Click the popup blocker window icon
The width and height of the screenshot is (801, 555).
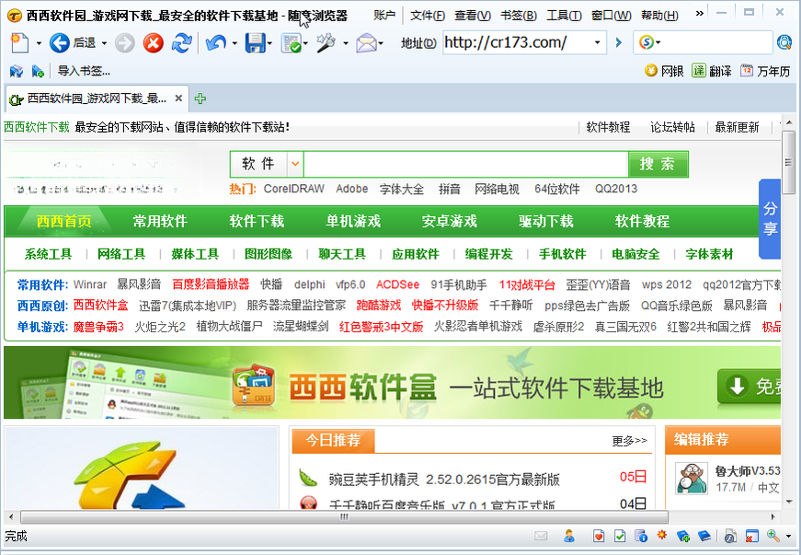click(751, 536)
